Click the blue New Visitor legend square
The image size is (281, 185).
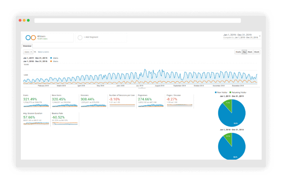215,92
